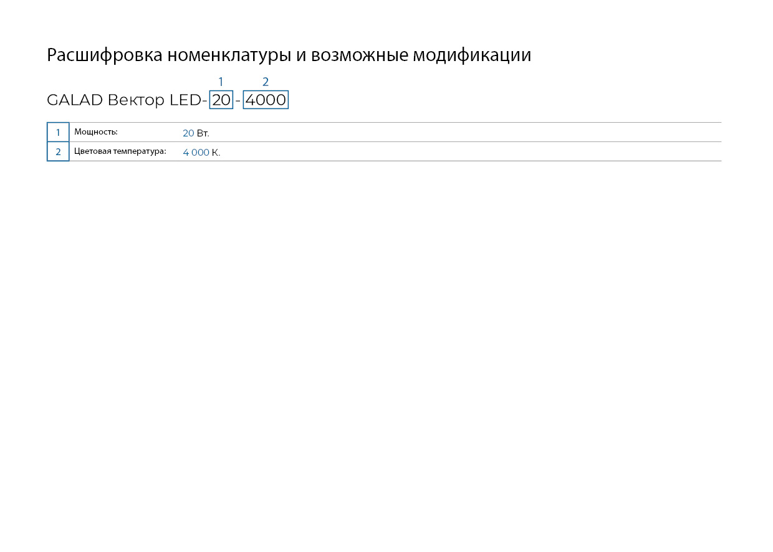The height and width of the screenshot is (552, 773).
Task: Click the blue "1" above the model name
Action: pos(221,82)
